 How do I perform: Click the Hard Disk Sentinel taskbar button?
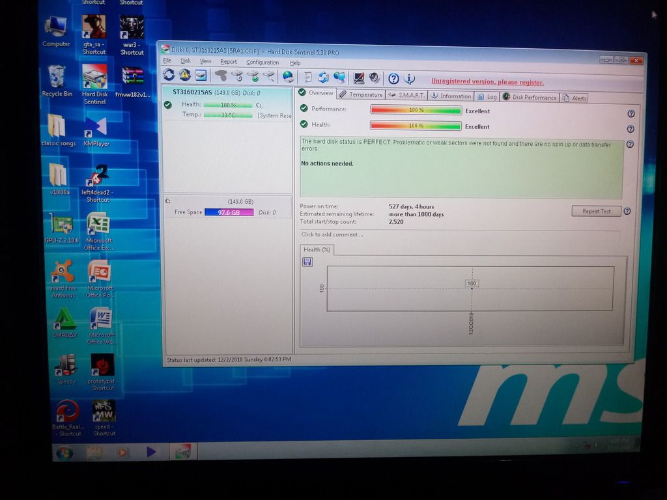[x=183, y=451]
